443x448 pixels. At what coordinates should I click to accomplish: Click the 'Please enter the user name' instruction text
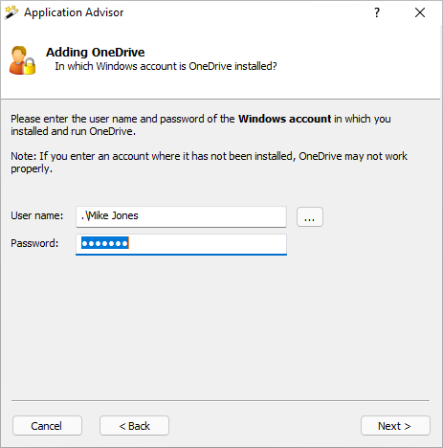(x=201, y=124)
